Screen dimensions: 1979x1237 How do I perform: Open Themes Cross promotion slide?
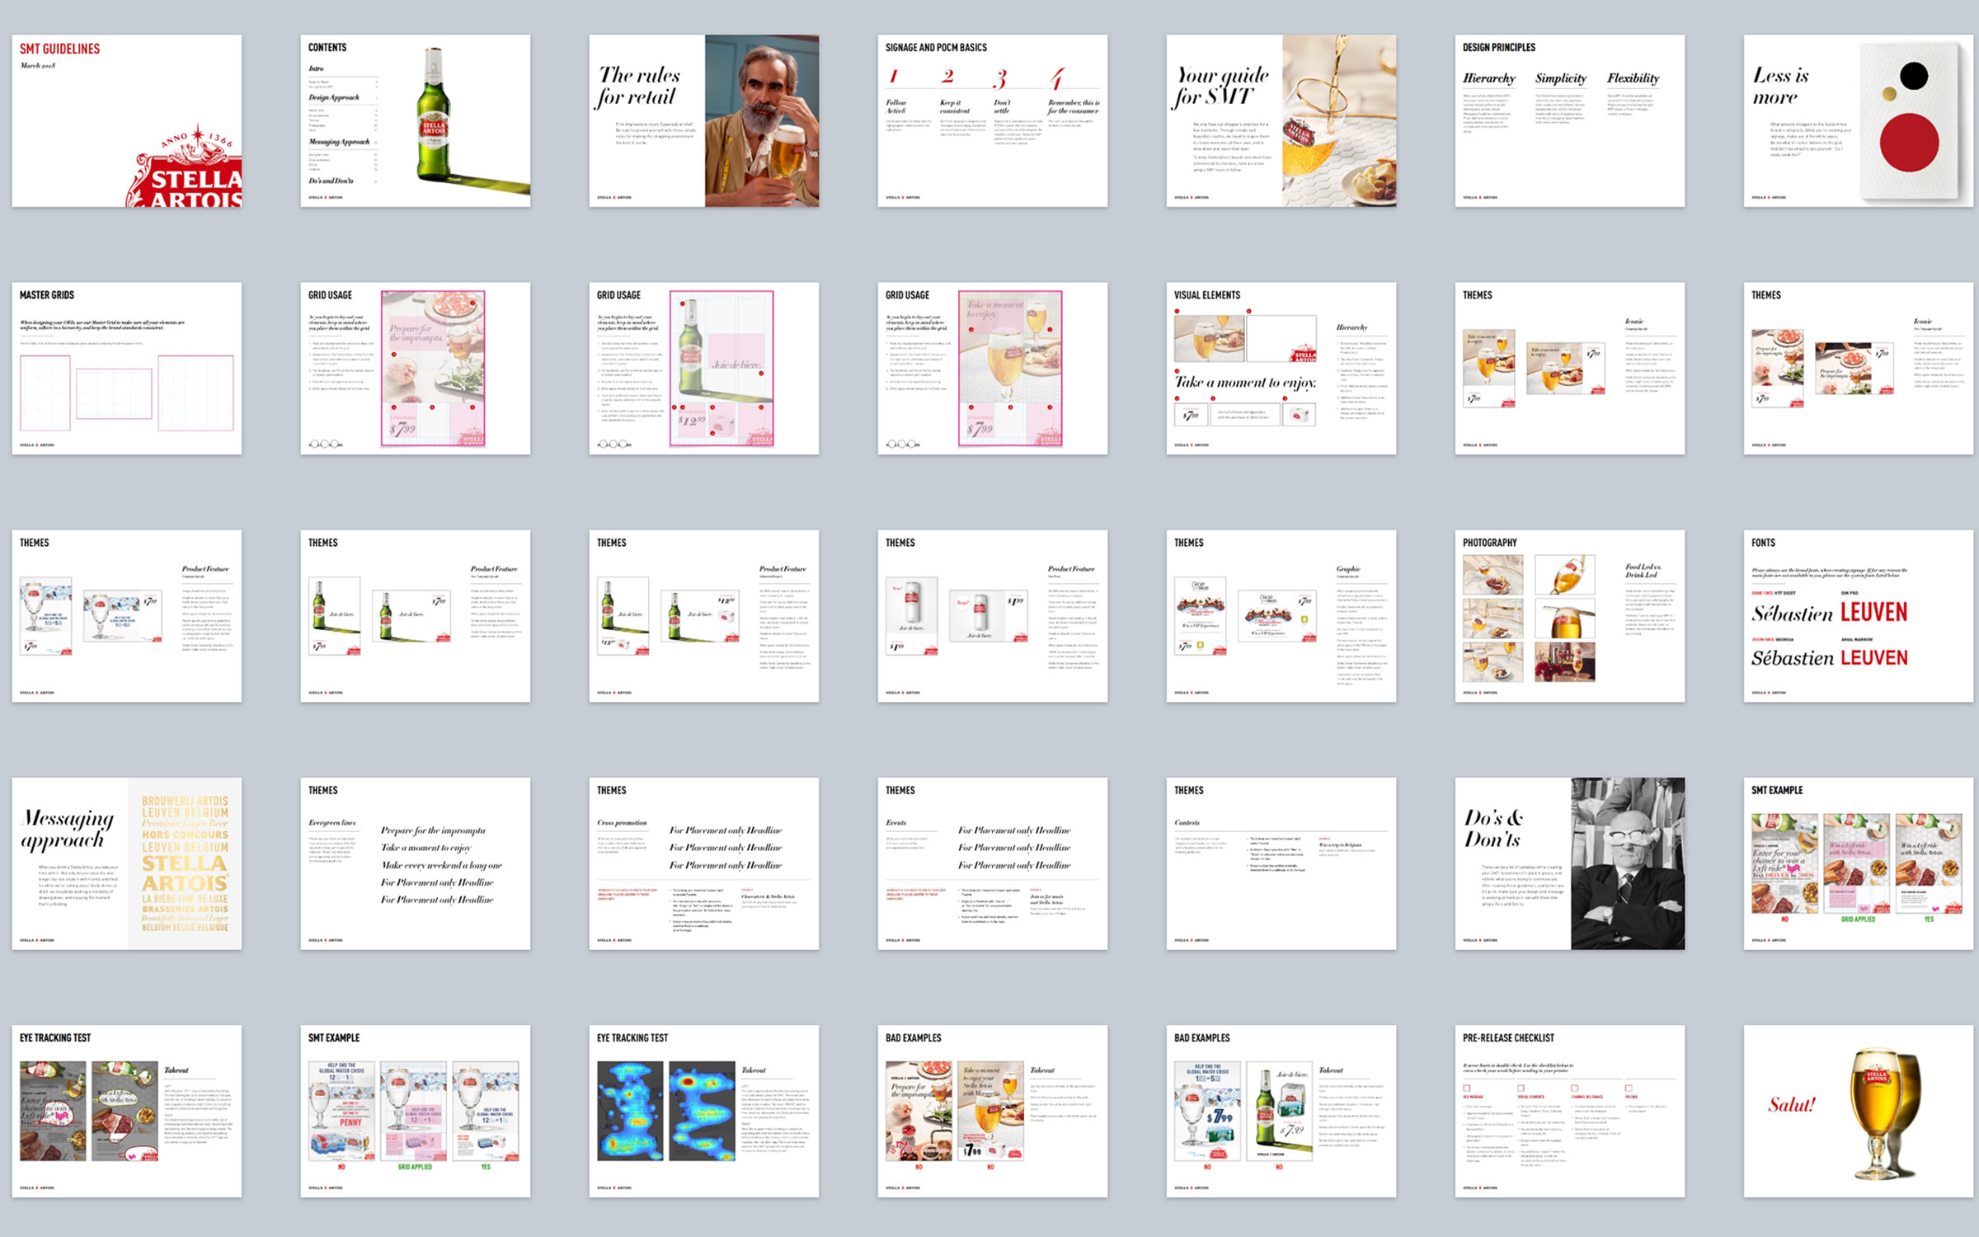(704, 863)
